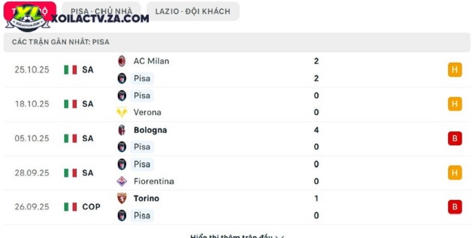This screenshot has width=476, height=238.
Task: Click Italy flag beside COP competition
Action: pos(70,207)
